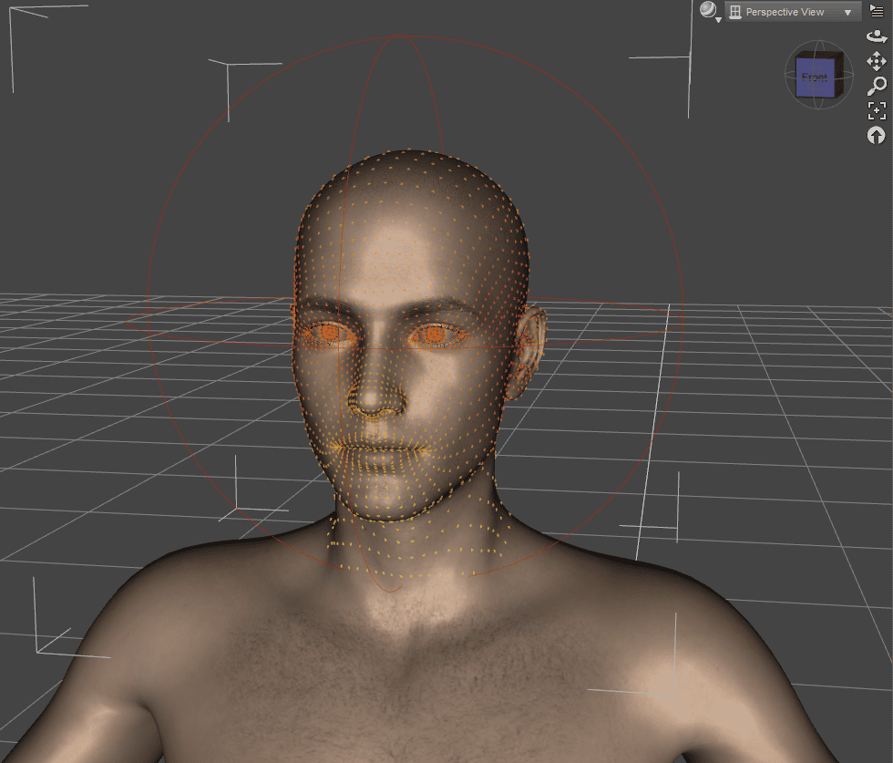Select the magnifier Dolly/Zoom tool

pyautogui.click(x=876, y=85)
